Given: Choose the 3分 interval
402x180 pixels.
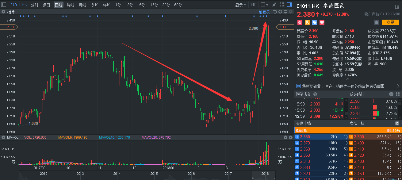Looking at the screenshot, I should [x=130, y=5].
